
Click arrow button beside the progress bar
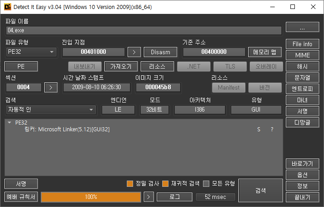(x=149, y=197)
